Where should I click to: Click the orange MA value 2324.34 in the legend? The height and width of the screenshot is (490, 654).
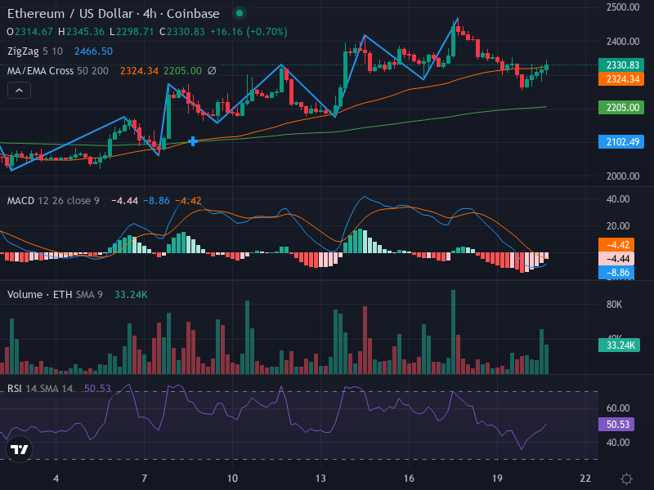(139, 71)
